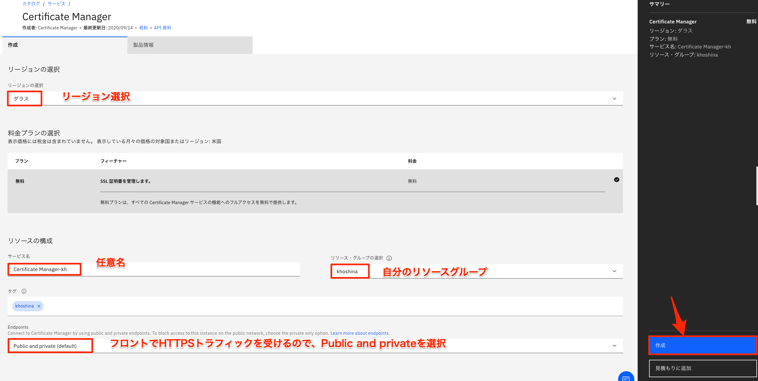Open the 資料 link
Viewport: 758px width, 381px height.
click(x=143, y=28)
